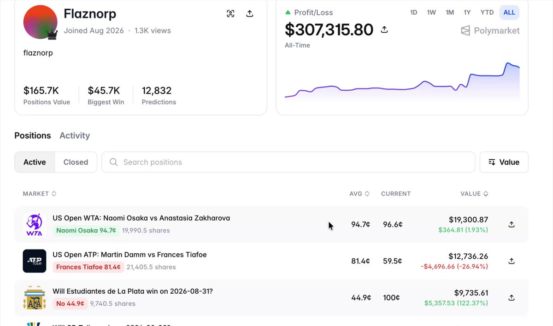Viewport: 553px width, 326px height.
Task: Show Active positions
Action: [35, 162]
